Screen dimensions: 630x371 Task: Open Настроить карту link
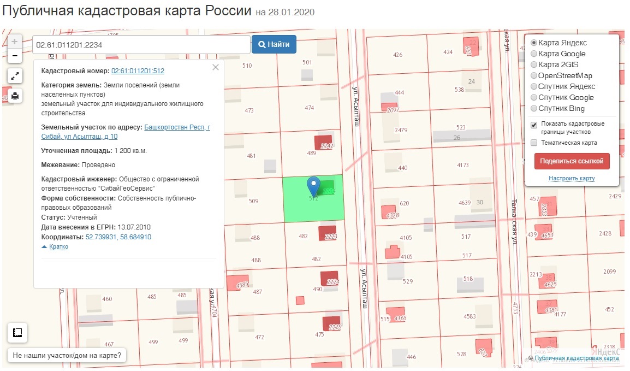coord(572,178)
